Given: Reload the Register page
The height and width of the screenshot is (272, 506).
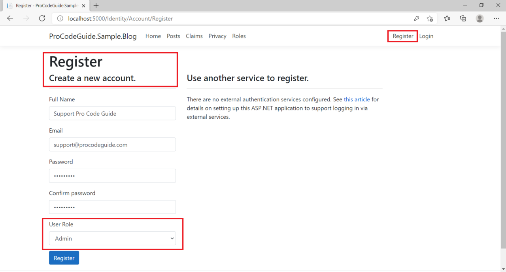Looking at the screenshot, I should tap(42, 18).
